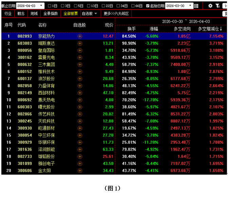Open 更多>>六大战区 link

(116, 14)
